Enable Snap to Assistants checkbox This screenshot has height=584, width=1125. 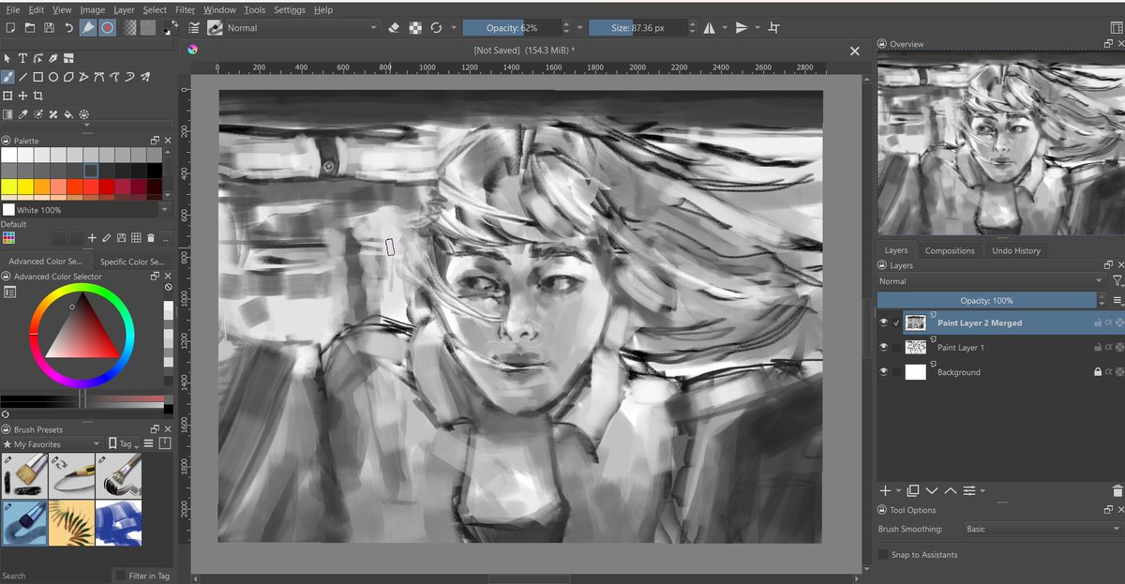(x=883, y=555)
